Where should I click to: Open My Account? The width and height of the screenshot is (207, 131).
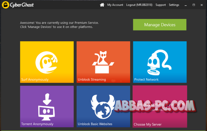click(115, 5)
